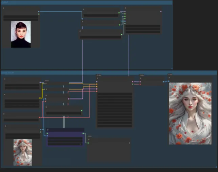Click collapse dot on dark-haired portrait image node
Screen dimensions: 218x172
[4, 8]
